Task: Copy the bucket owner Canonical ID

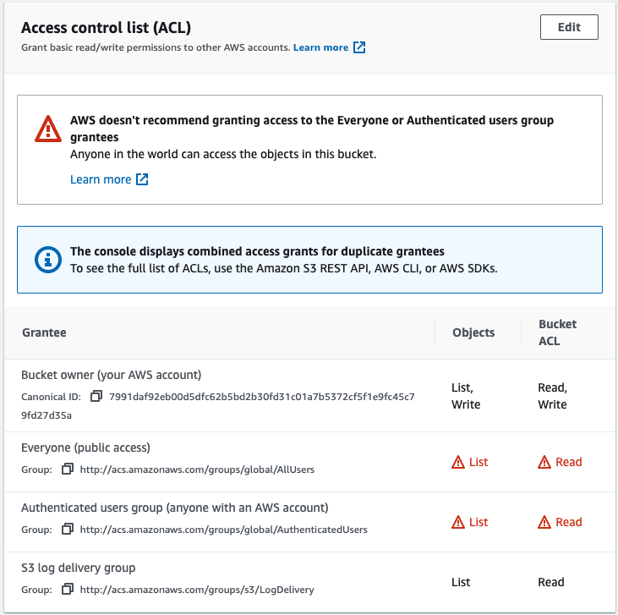Action: click(96, 396)
